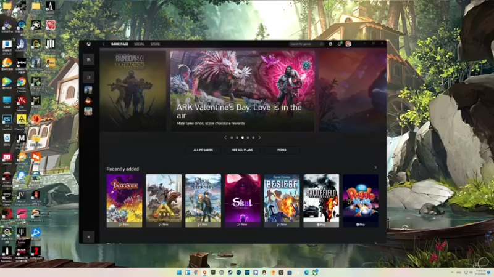This screenshot has width=494, height=277.
Task: Open the round icon left of the bell
Action: pyautogui.click(x=330, y=44)
